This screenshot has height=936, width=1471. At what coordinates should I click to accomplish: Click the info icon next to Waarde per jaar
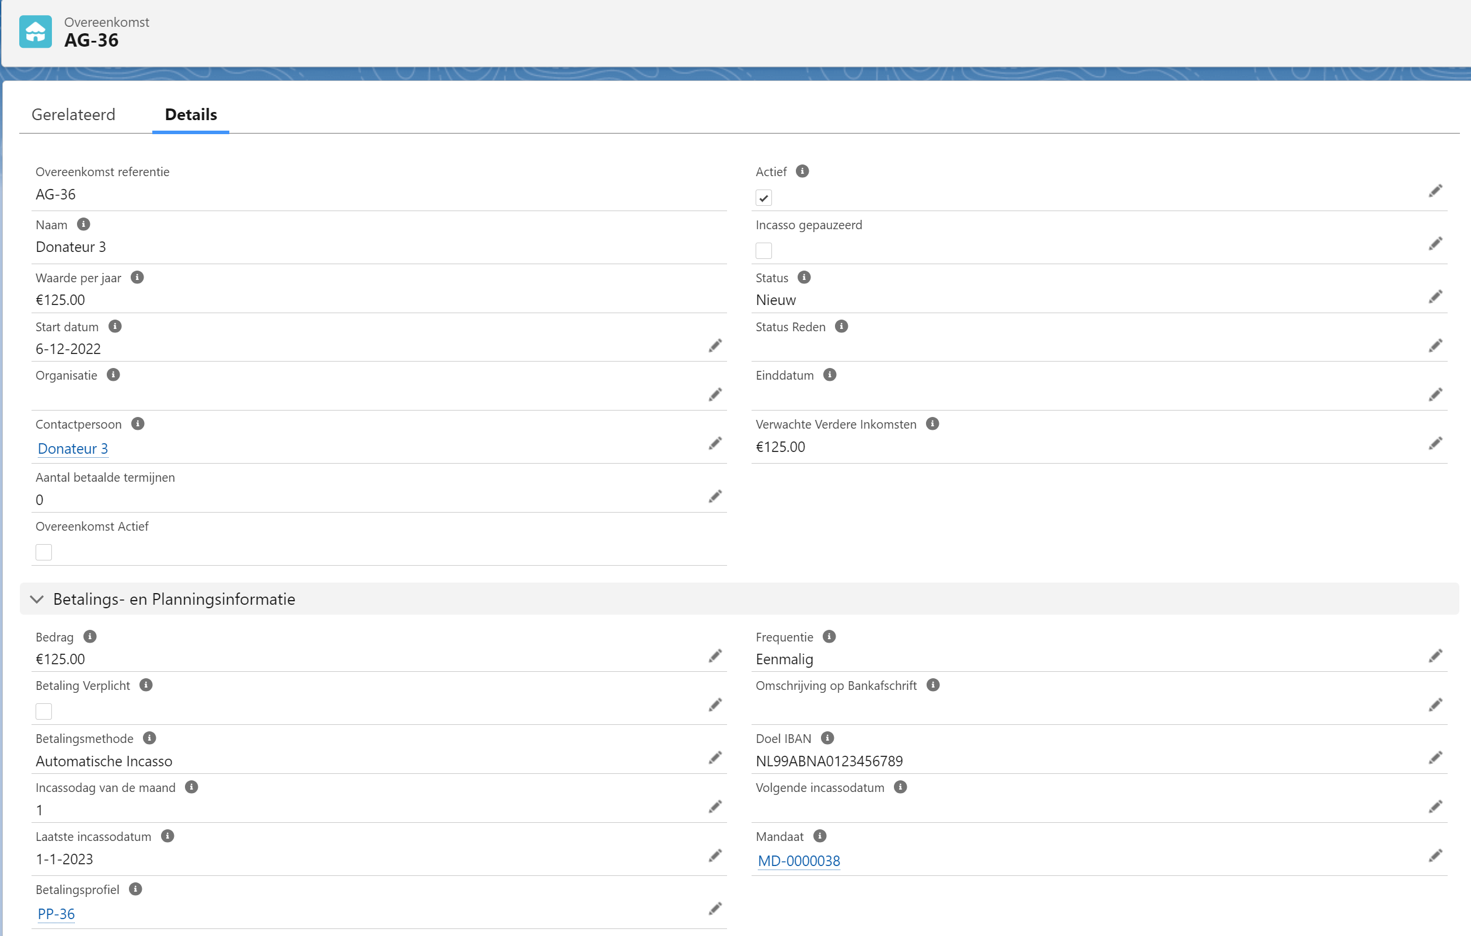click(138, 277)
